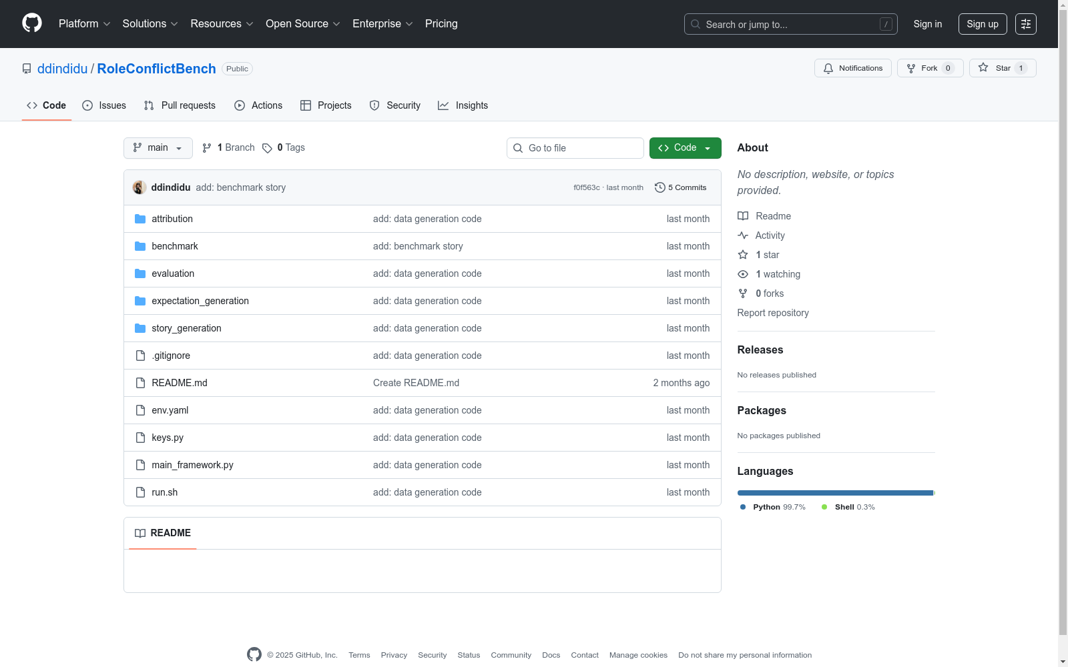1068x667 pixels.
Task: Expand the Resources menu
Action: pyautogui.click(x=222, y=24)
